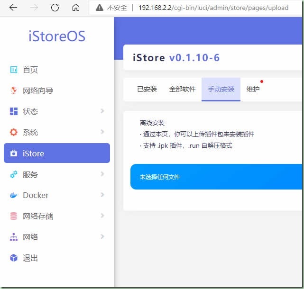Open the 首页 menu item

pos(30,70)
